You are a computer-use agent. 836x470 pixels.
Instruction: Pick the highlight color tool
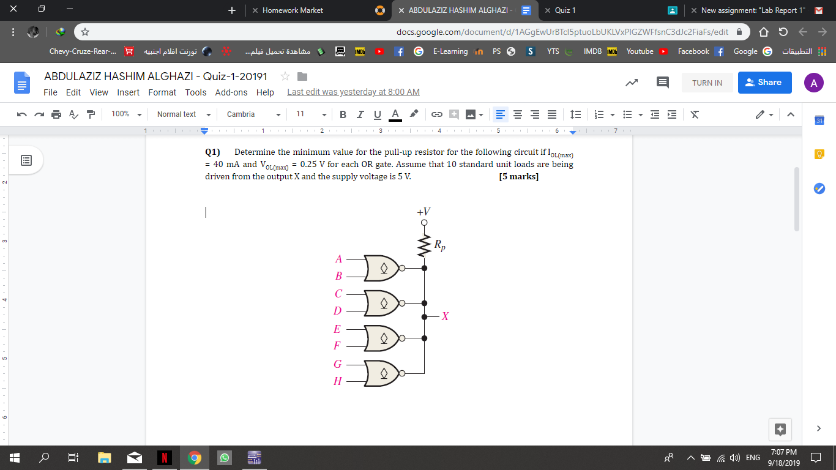click(414, 114)
